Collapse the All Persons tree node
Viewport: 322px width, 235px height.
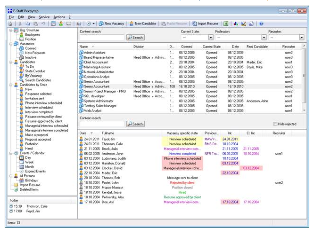point(11,176)
